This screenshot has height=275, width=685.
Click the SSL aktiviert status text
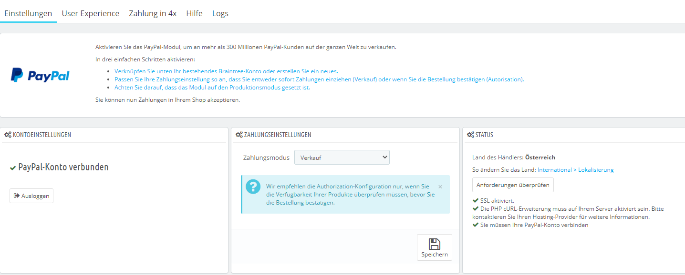pyautogui.click(x=497, y=201)
